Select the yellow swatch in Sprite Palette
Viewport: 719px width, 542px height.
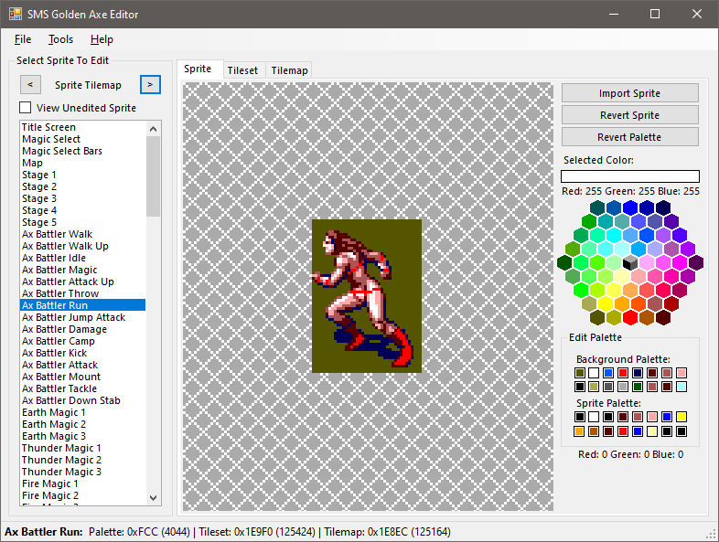[681, 417]
